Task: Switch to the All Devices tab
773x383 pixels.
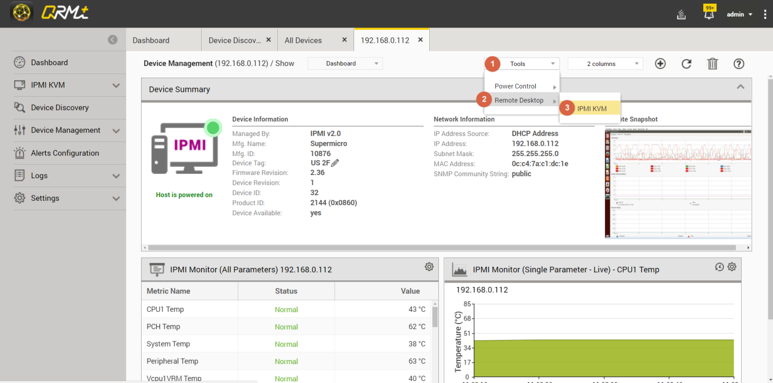Action: 303,41
